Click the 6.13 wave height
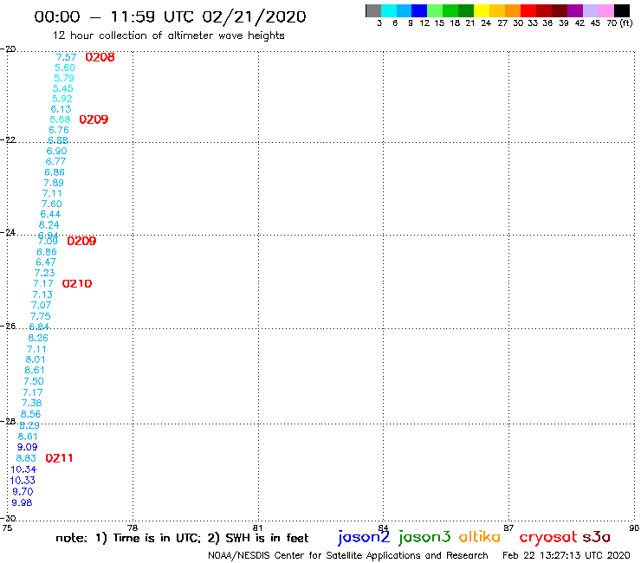This screenshot has height=563, width=641. [x=61, y=110]
